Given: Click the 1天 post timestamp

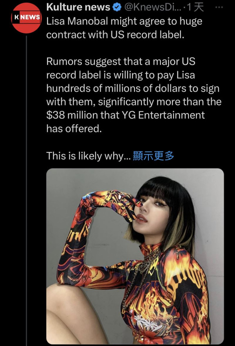Looking at the screenshot, I should tap(195, 7).
